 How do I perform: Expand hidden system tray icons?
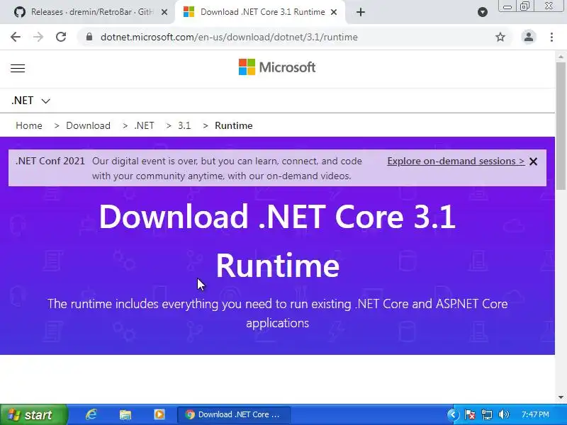pos(453,414)
